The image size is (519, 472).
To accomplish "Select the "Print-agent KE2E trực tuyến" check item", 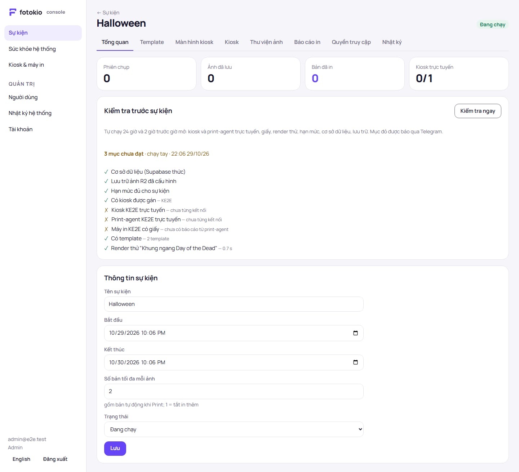I will (x=163, y=219).
